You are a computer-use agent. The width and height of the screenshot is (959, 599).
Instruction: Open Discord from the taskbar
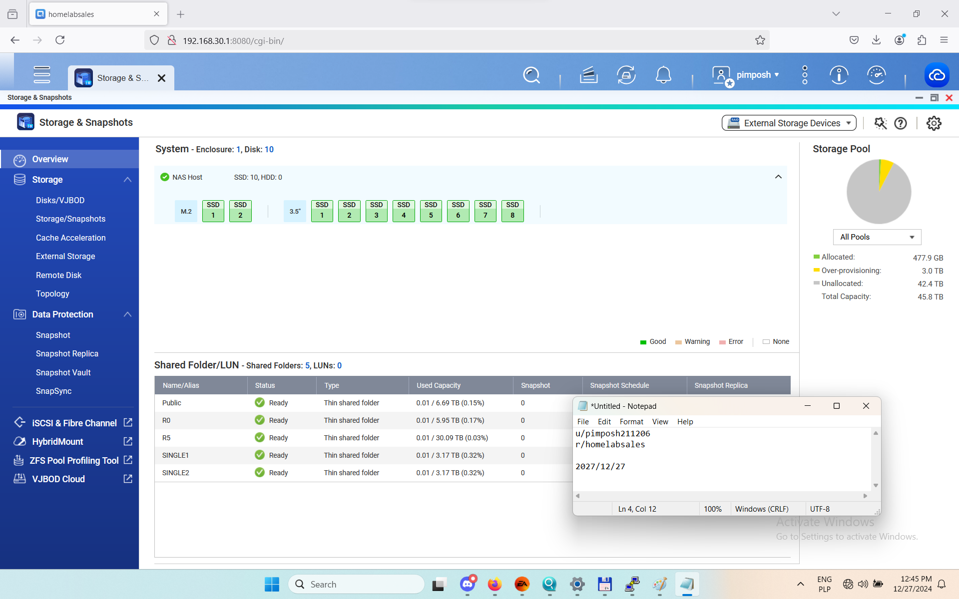tap(468, 584)
